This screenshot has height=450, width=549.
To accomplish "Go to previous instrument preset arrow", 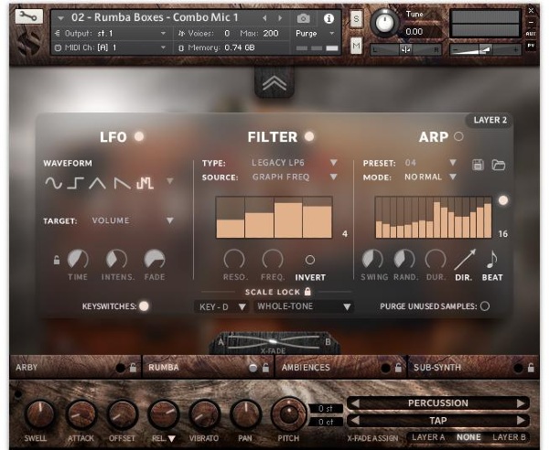I will pos(264,18).
